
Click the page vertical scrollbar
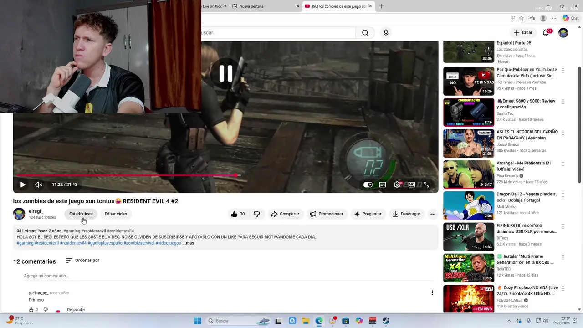pos(580,125)
